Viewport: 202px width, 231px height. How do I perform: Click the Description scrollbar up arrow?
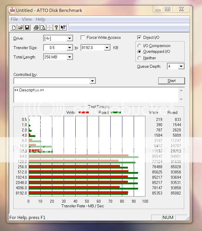(x=181, y=91)
